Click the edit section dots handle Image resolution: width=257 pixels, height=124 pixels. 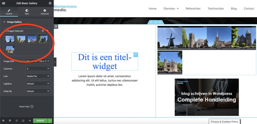pos(156,22)
